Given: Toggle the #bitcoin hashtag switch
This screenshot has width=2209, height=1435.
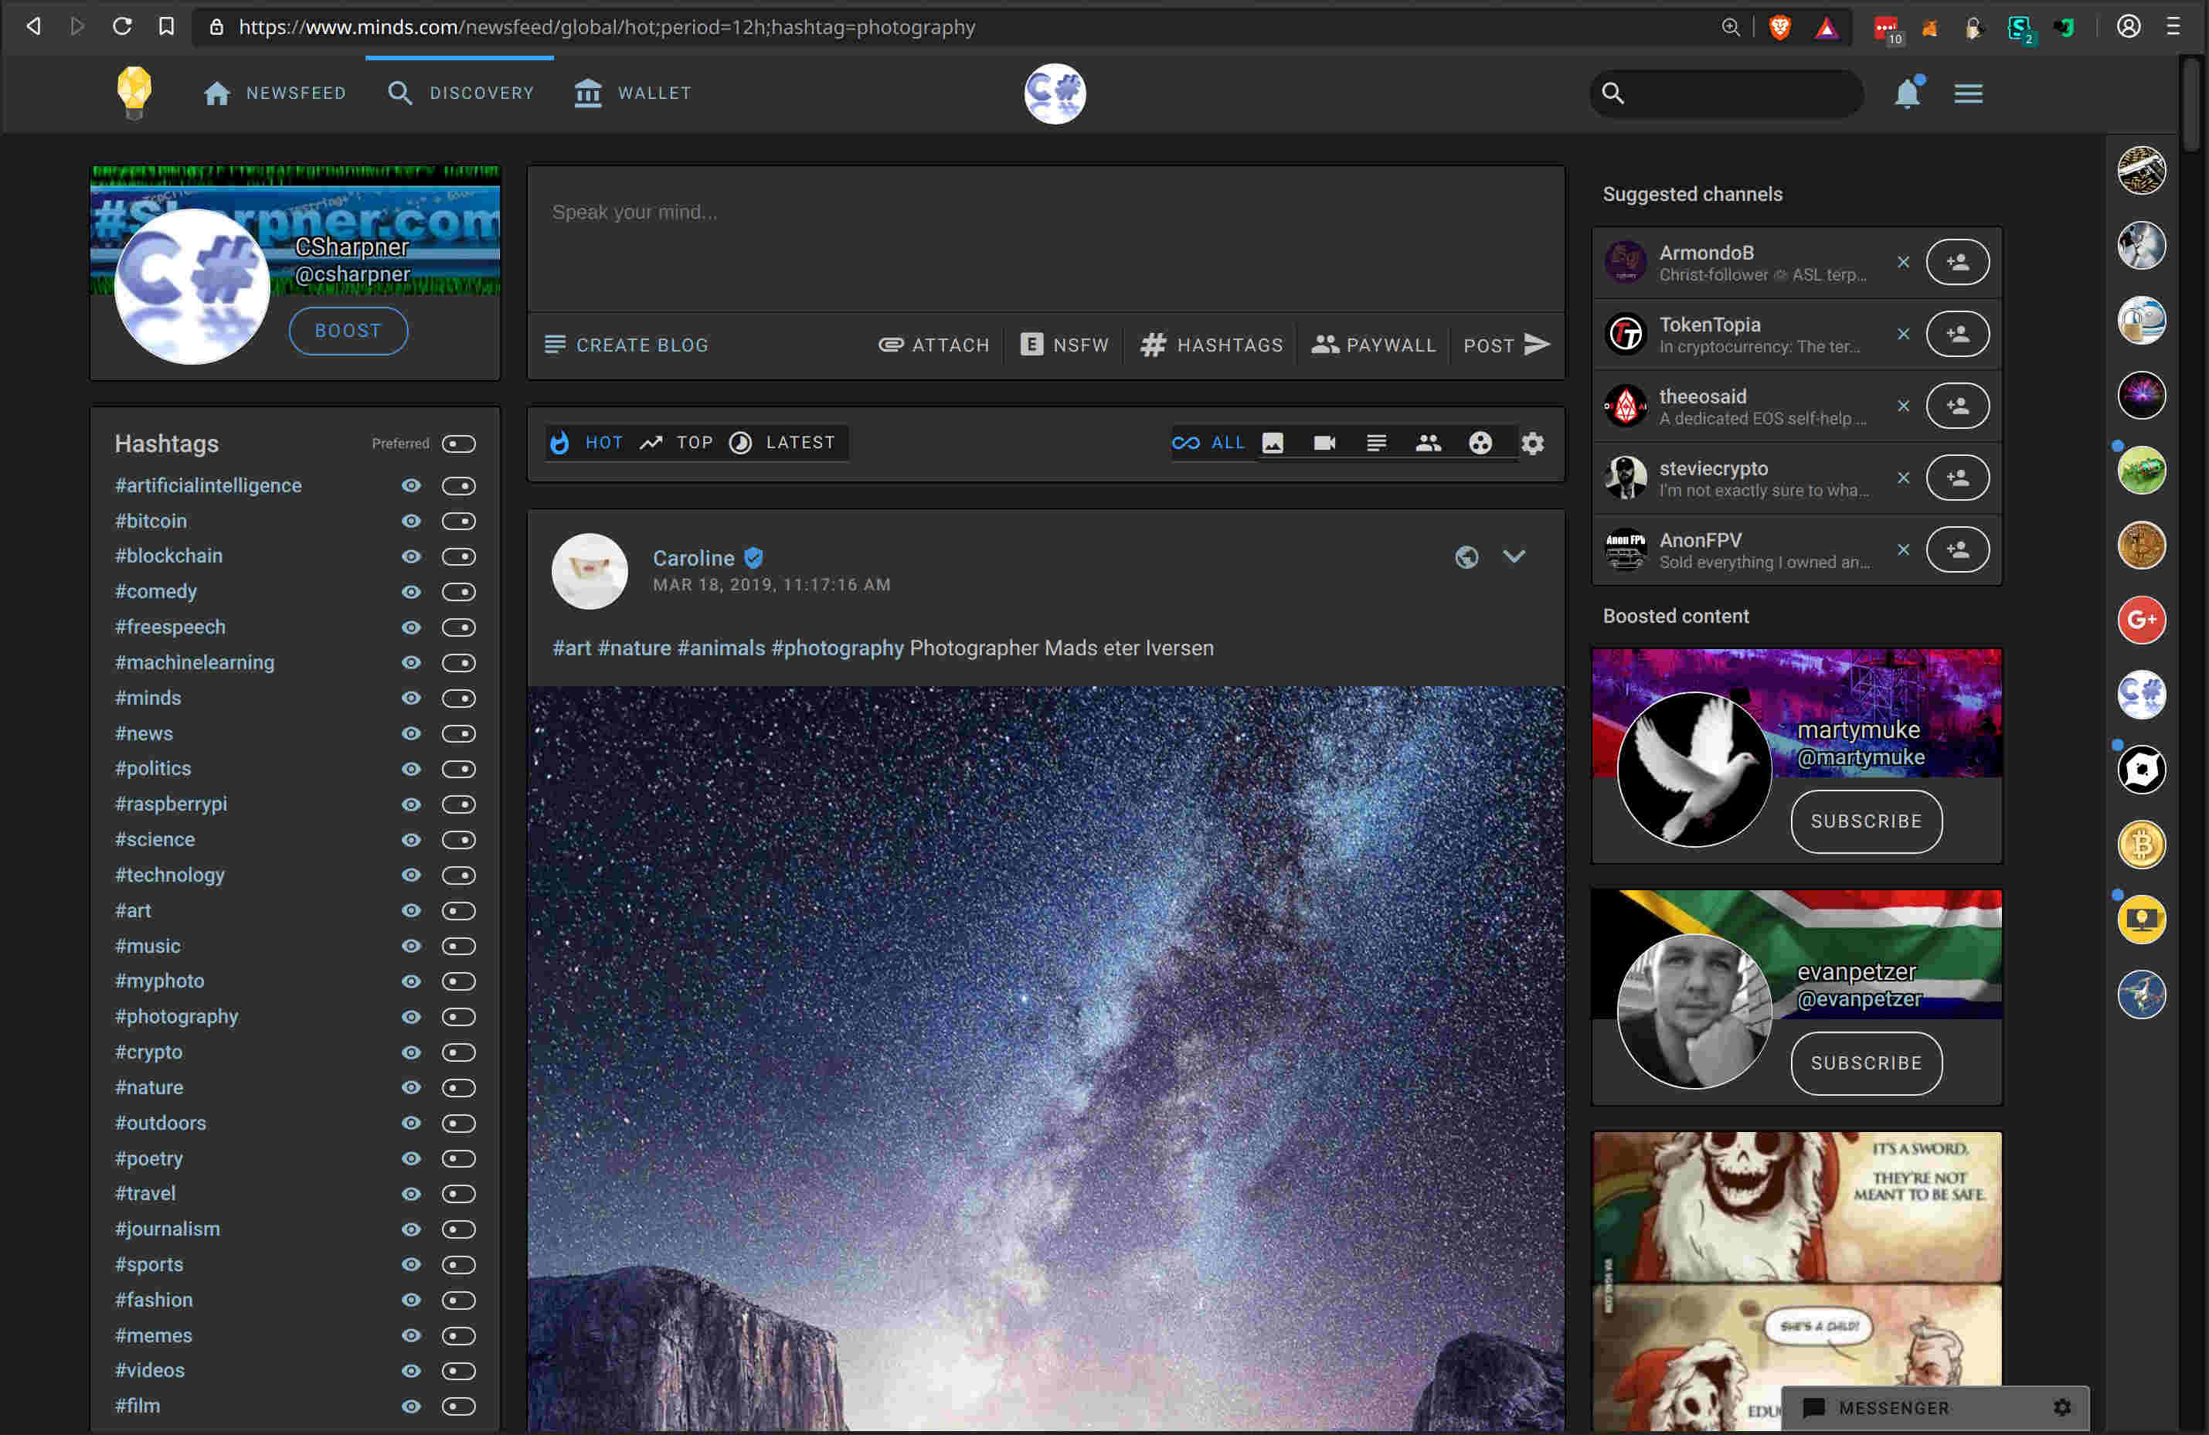Looking at the screenshot, I should coord(458,522).
